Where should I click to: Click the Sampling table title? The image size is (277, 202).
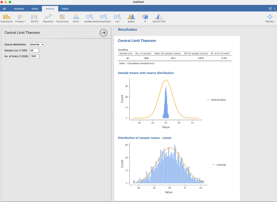[123, 50]
